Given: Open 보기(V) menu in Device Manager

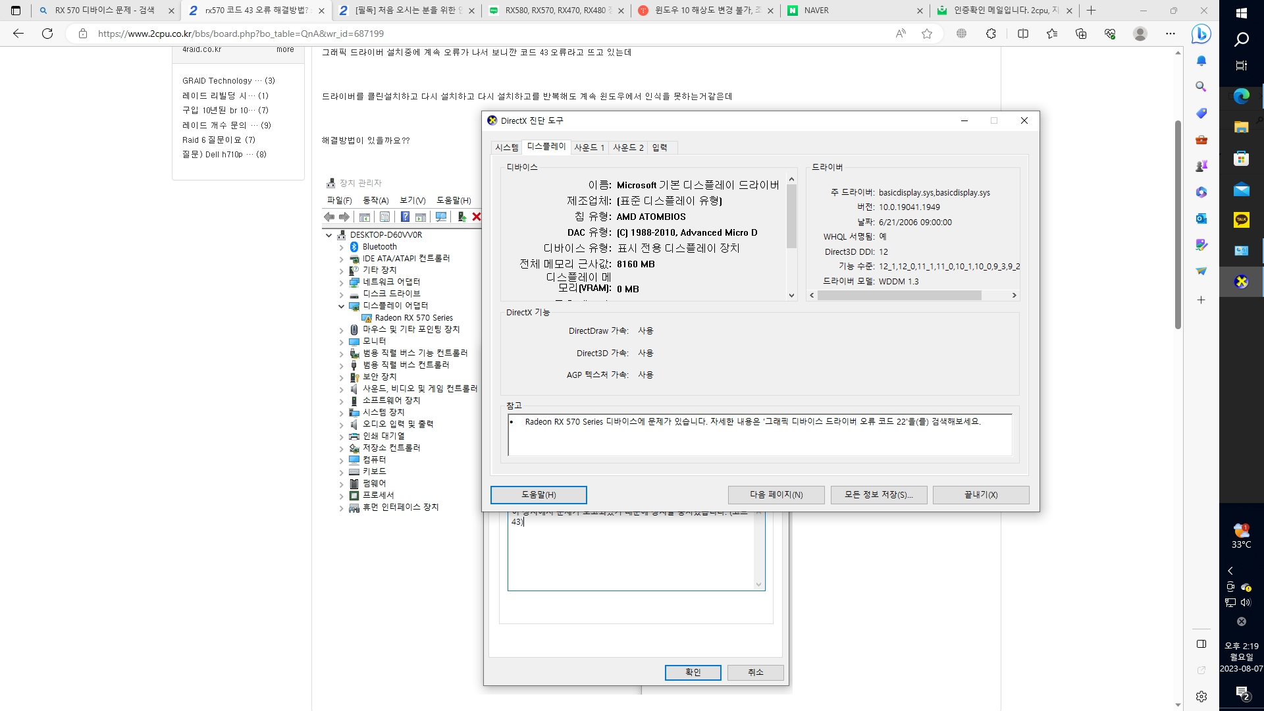Looking at the screenshot, I should click(413, 200).
